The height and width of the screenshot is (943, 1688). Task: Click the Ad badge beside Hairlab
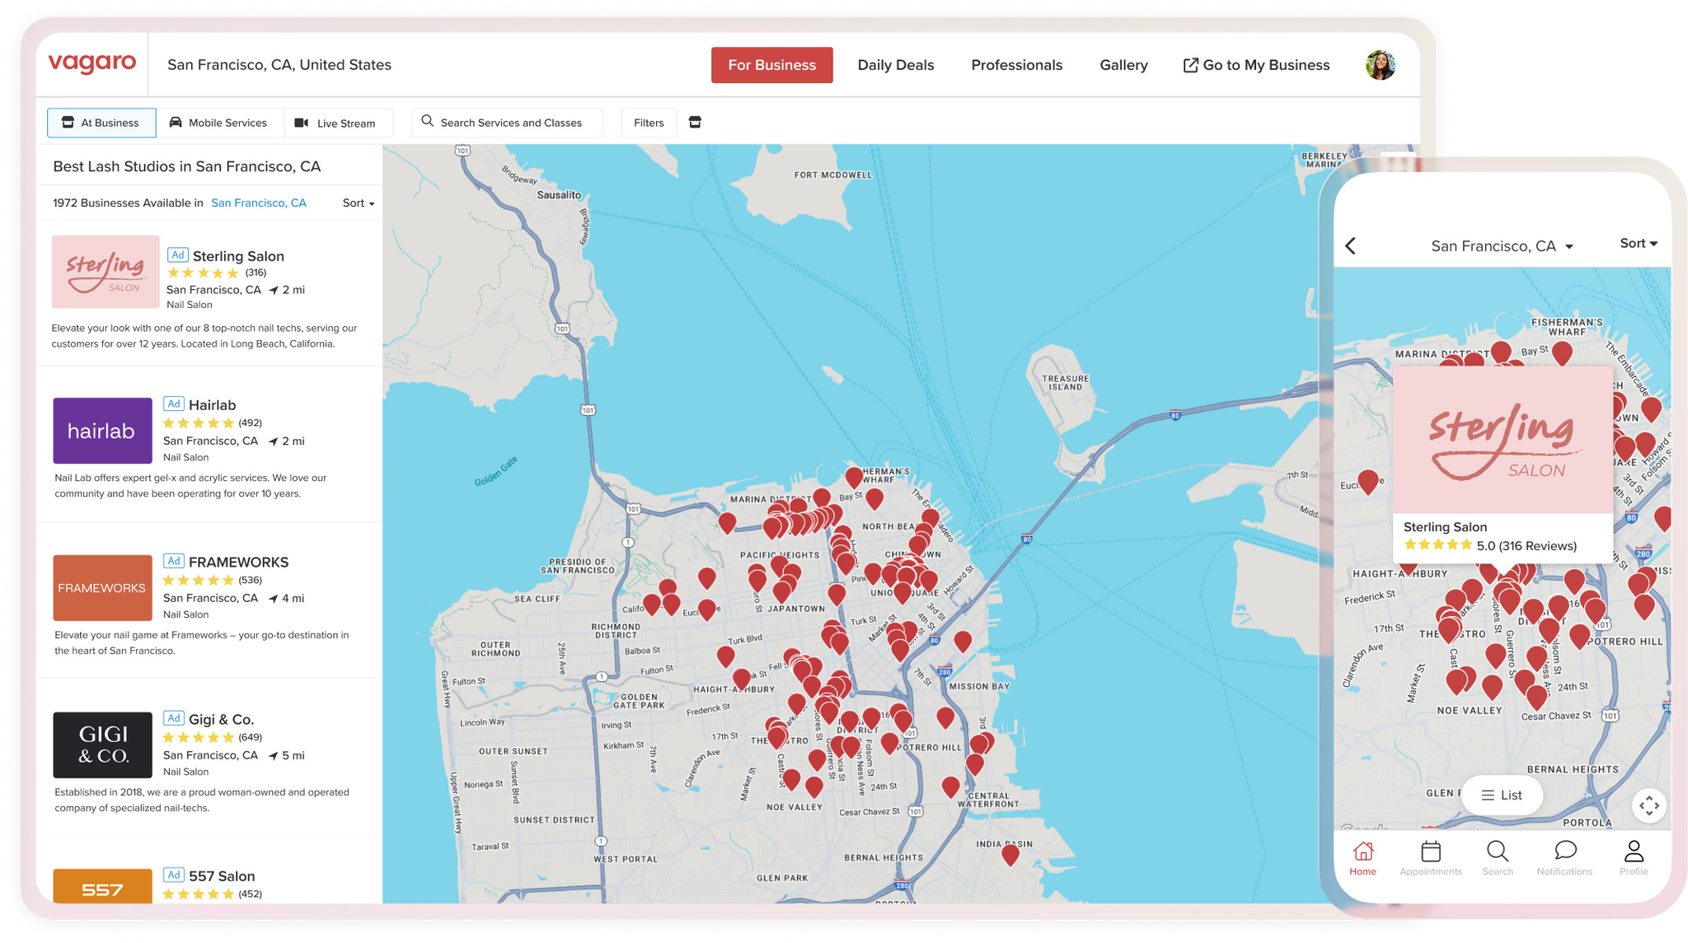click(x=173, y=404)
